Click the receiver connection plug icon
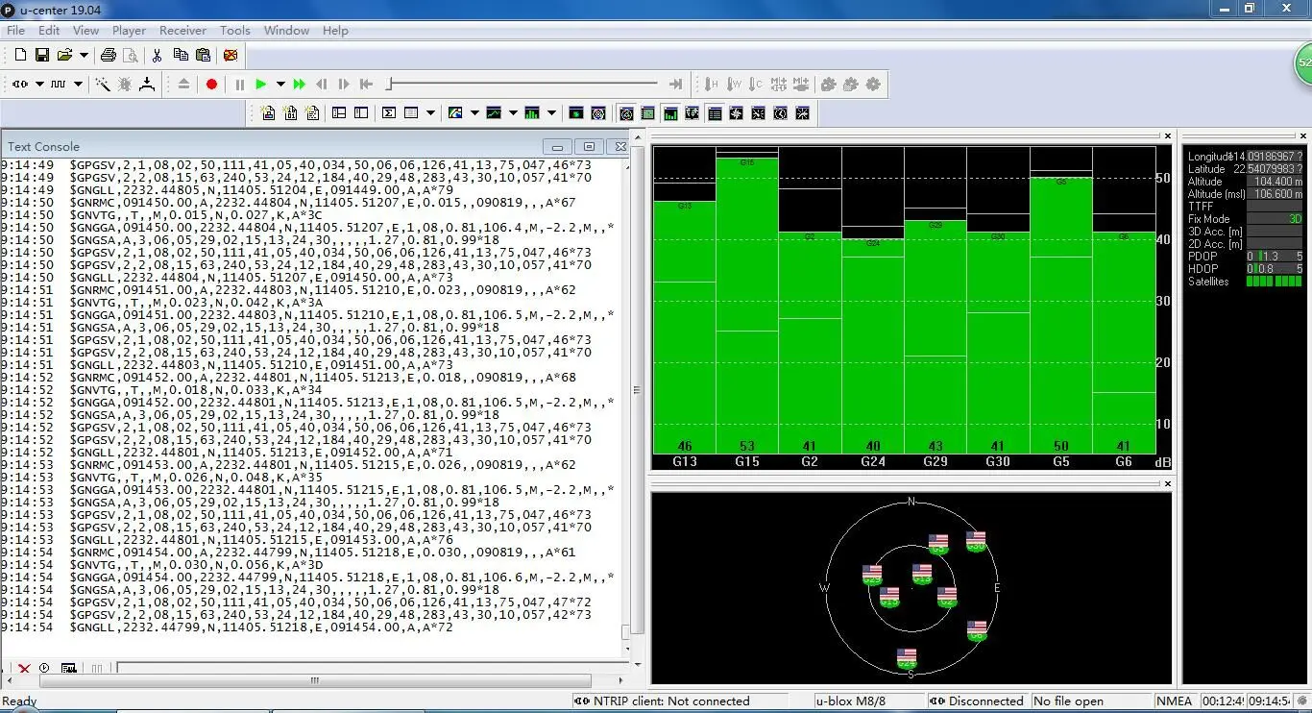 point(19,85)
